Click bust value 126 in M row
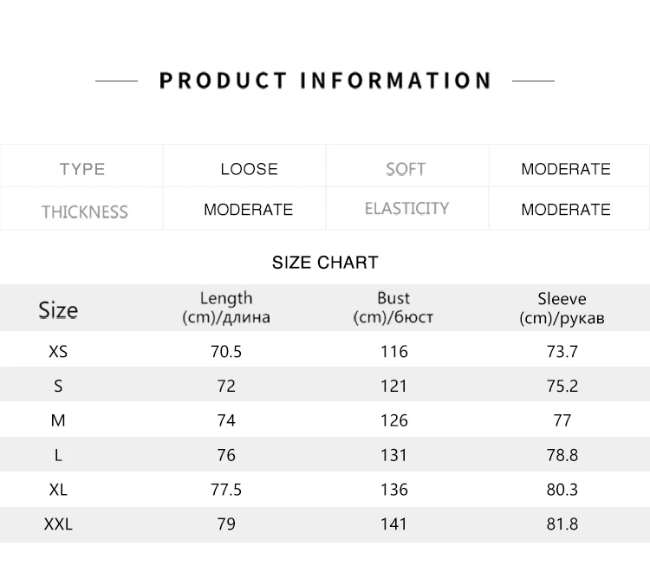Image resolution: width=650 pixels, height=566 pixels. pyautogui.click(x=394, y=420)
